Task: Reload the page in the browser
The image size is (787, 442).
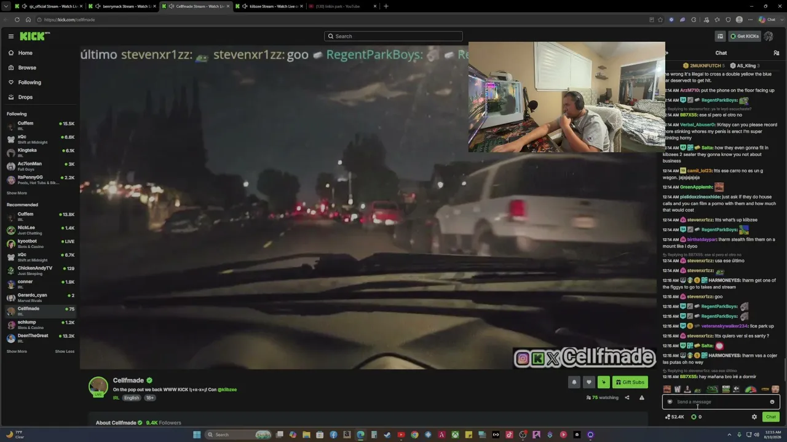Action: [17, 20]
